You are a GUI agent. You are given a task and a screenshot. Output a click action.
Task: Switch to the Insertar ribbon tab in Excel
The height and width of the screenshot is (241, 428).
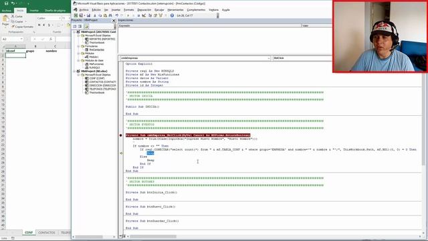[x=34, y=11]
